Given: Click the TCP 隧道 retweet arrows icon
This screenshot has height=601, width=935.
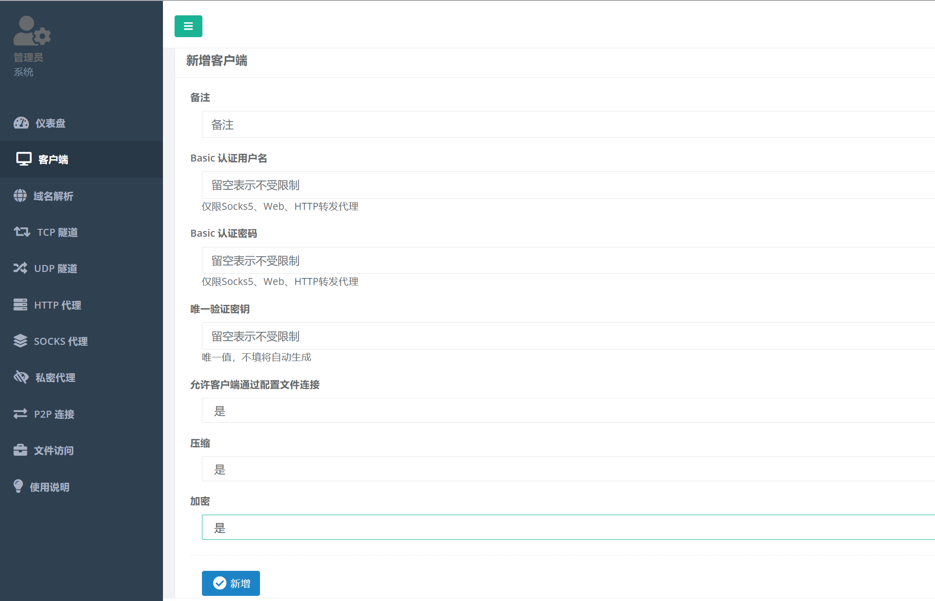Looking at the screenshot, I should coord(22,232).
